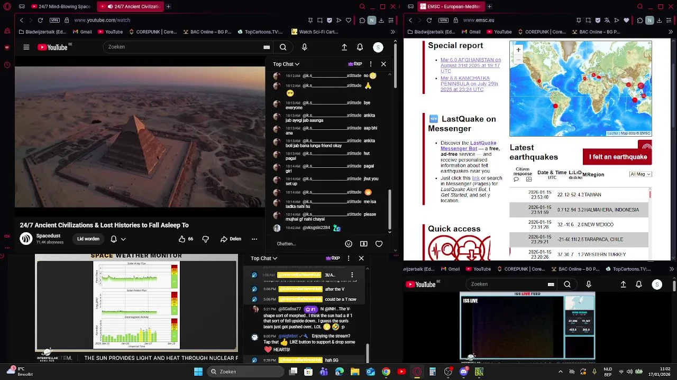Image resolution: width=677 pixels, height=380 pixels.
Task: Open downloads icon in the YouTube browser window
Action: (381, 20)
